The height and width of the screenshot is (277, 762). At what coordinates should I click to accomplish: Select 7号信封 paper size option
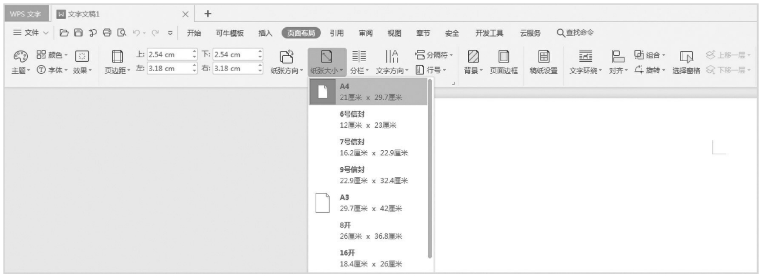click(368, 147)
